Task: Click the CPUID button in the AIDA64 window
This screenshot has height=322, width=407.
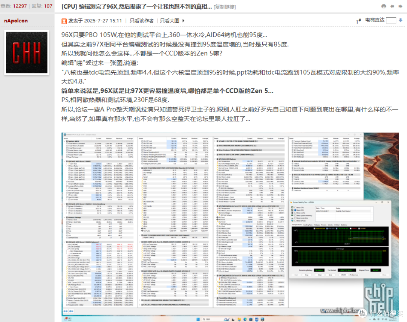Action: coord(343,275)
